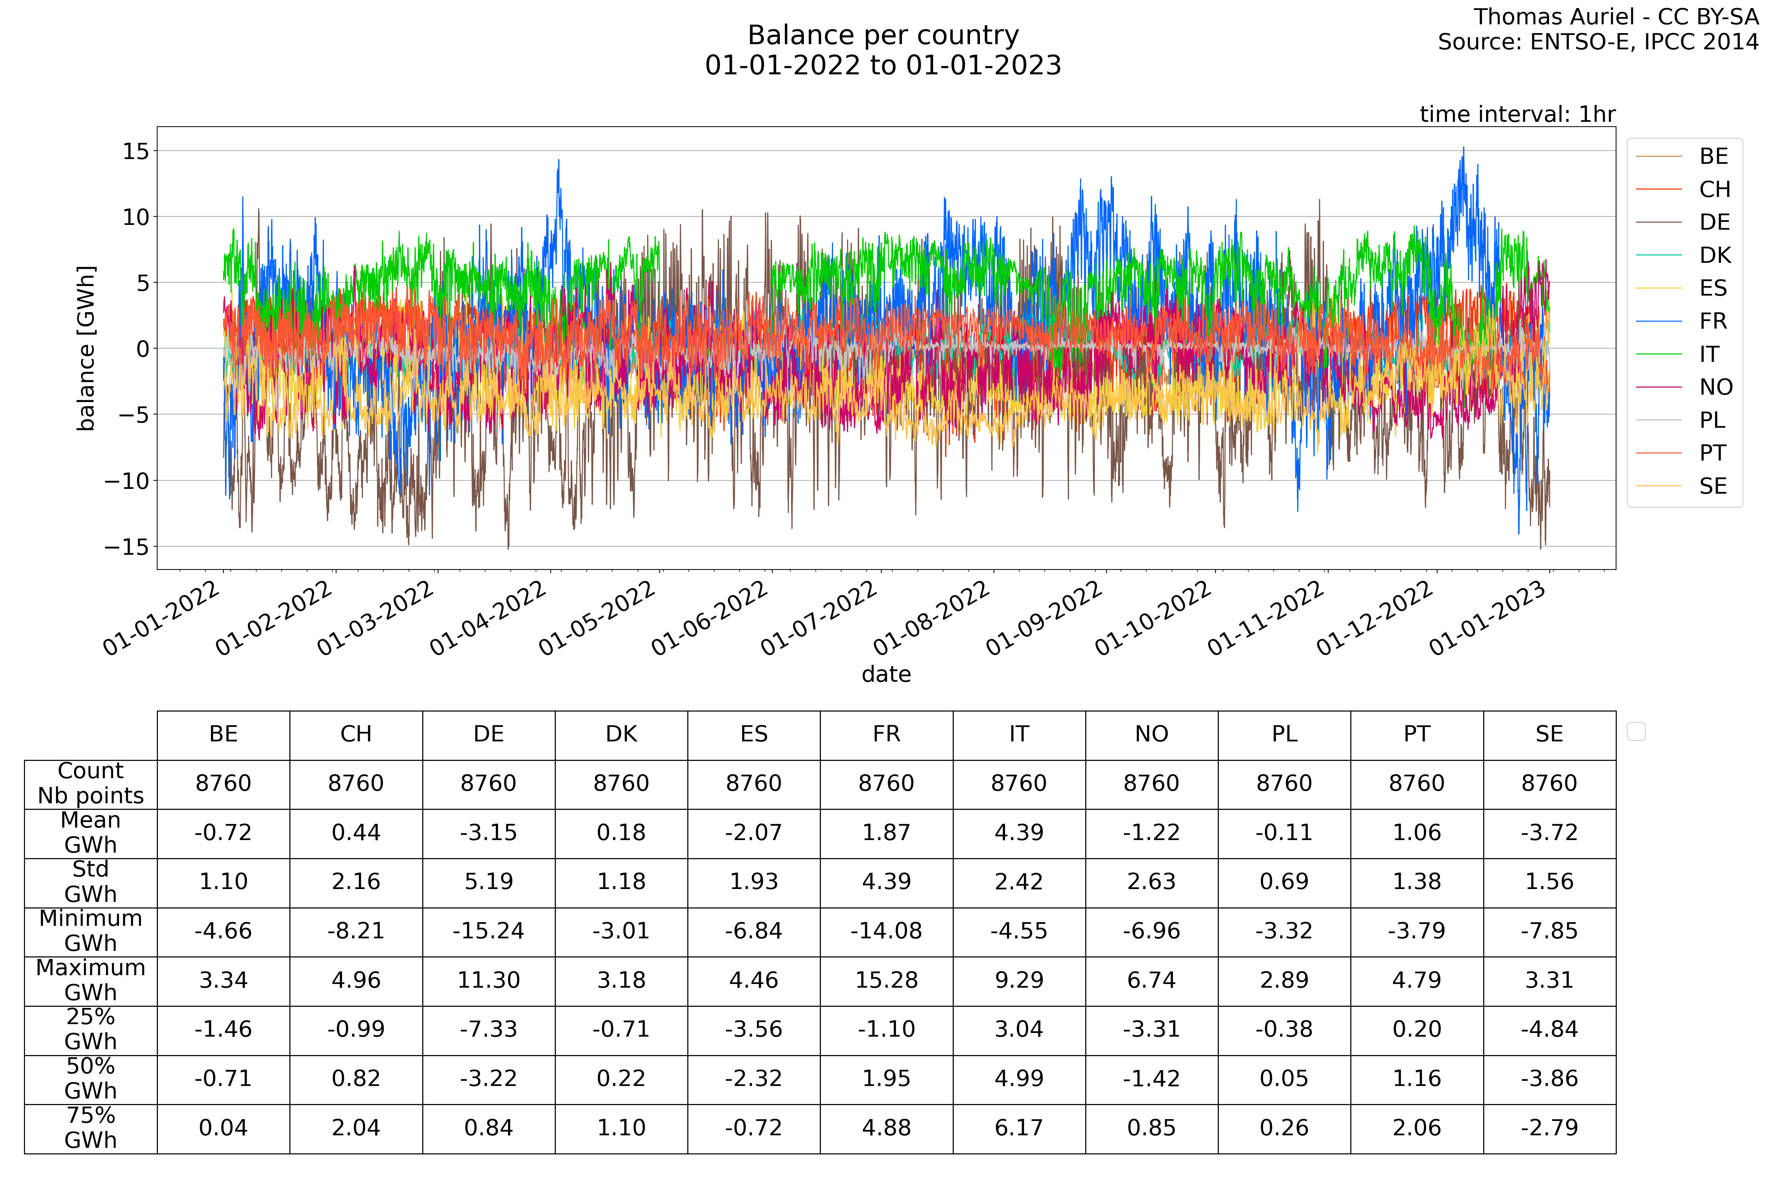1767x1178 pixels.
Task: Click the small empty legend box beside table
Action: point(1636,731)
